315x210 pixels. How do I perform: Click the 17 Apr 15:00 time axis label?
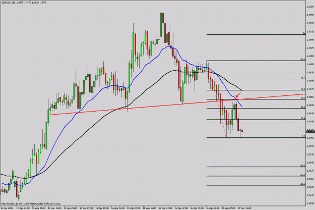tap(244, 208)
